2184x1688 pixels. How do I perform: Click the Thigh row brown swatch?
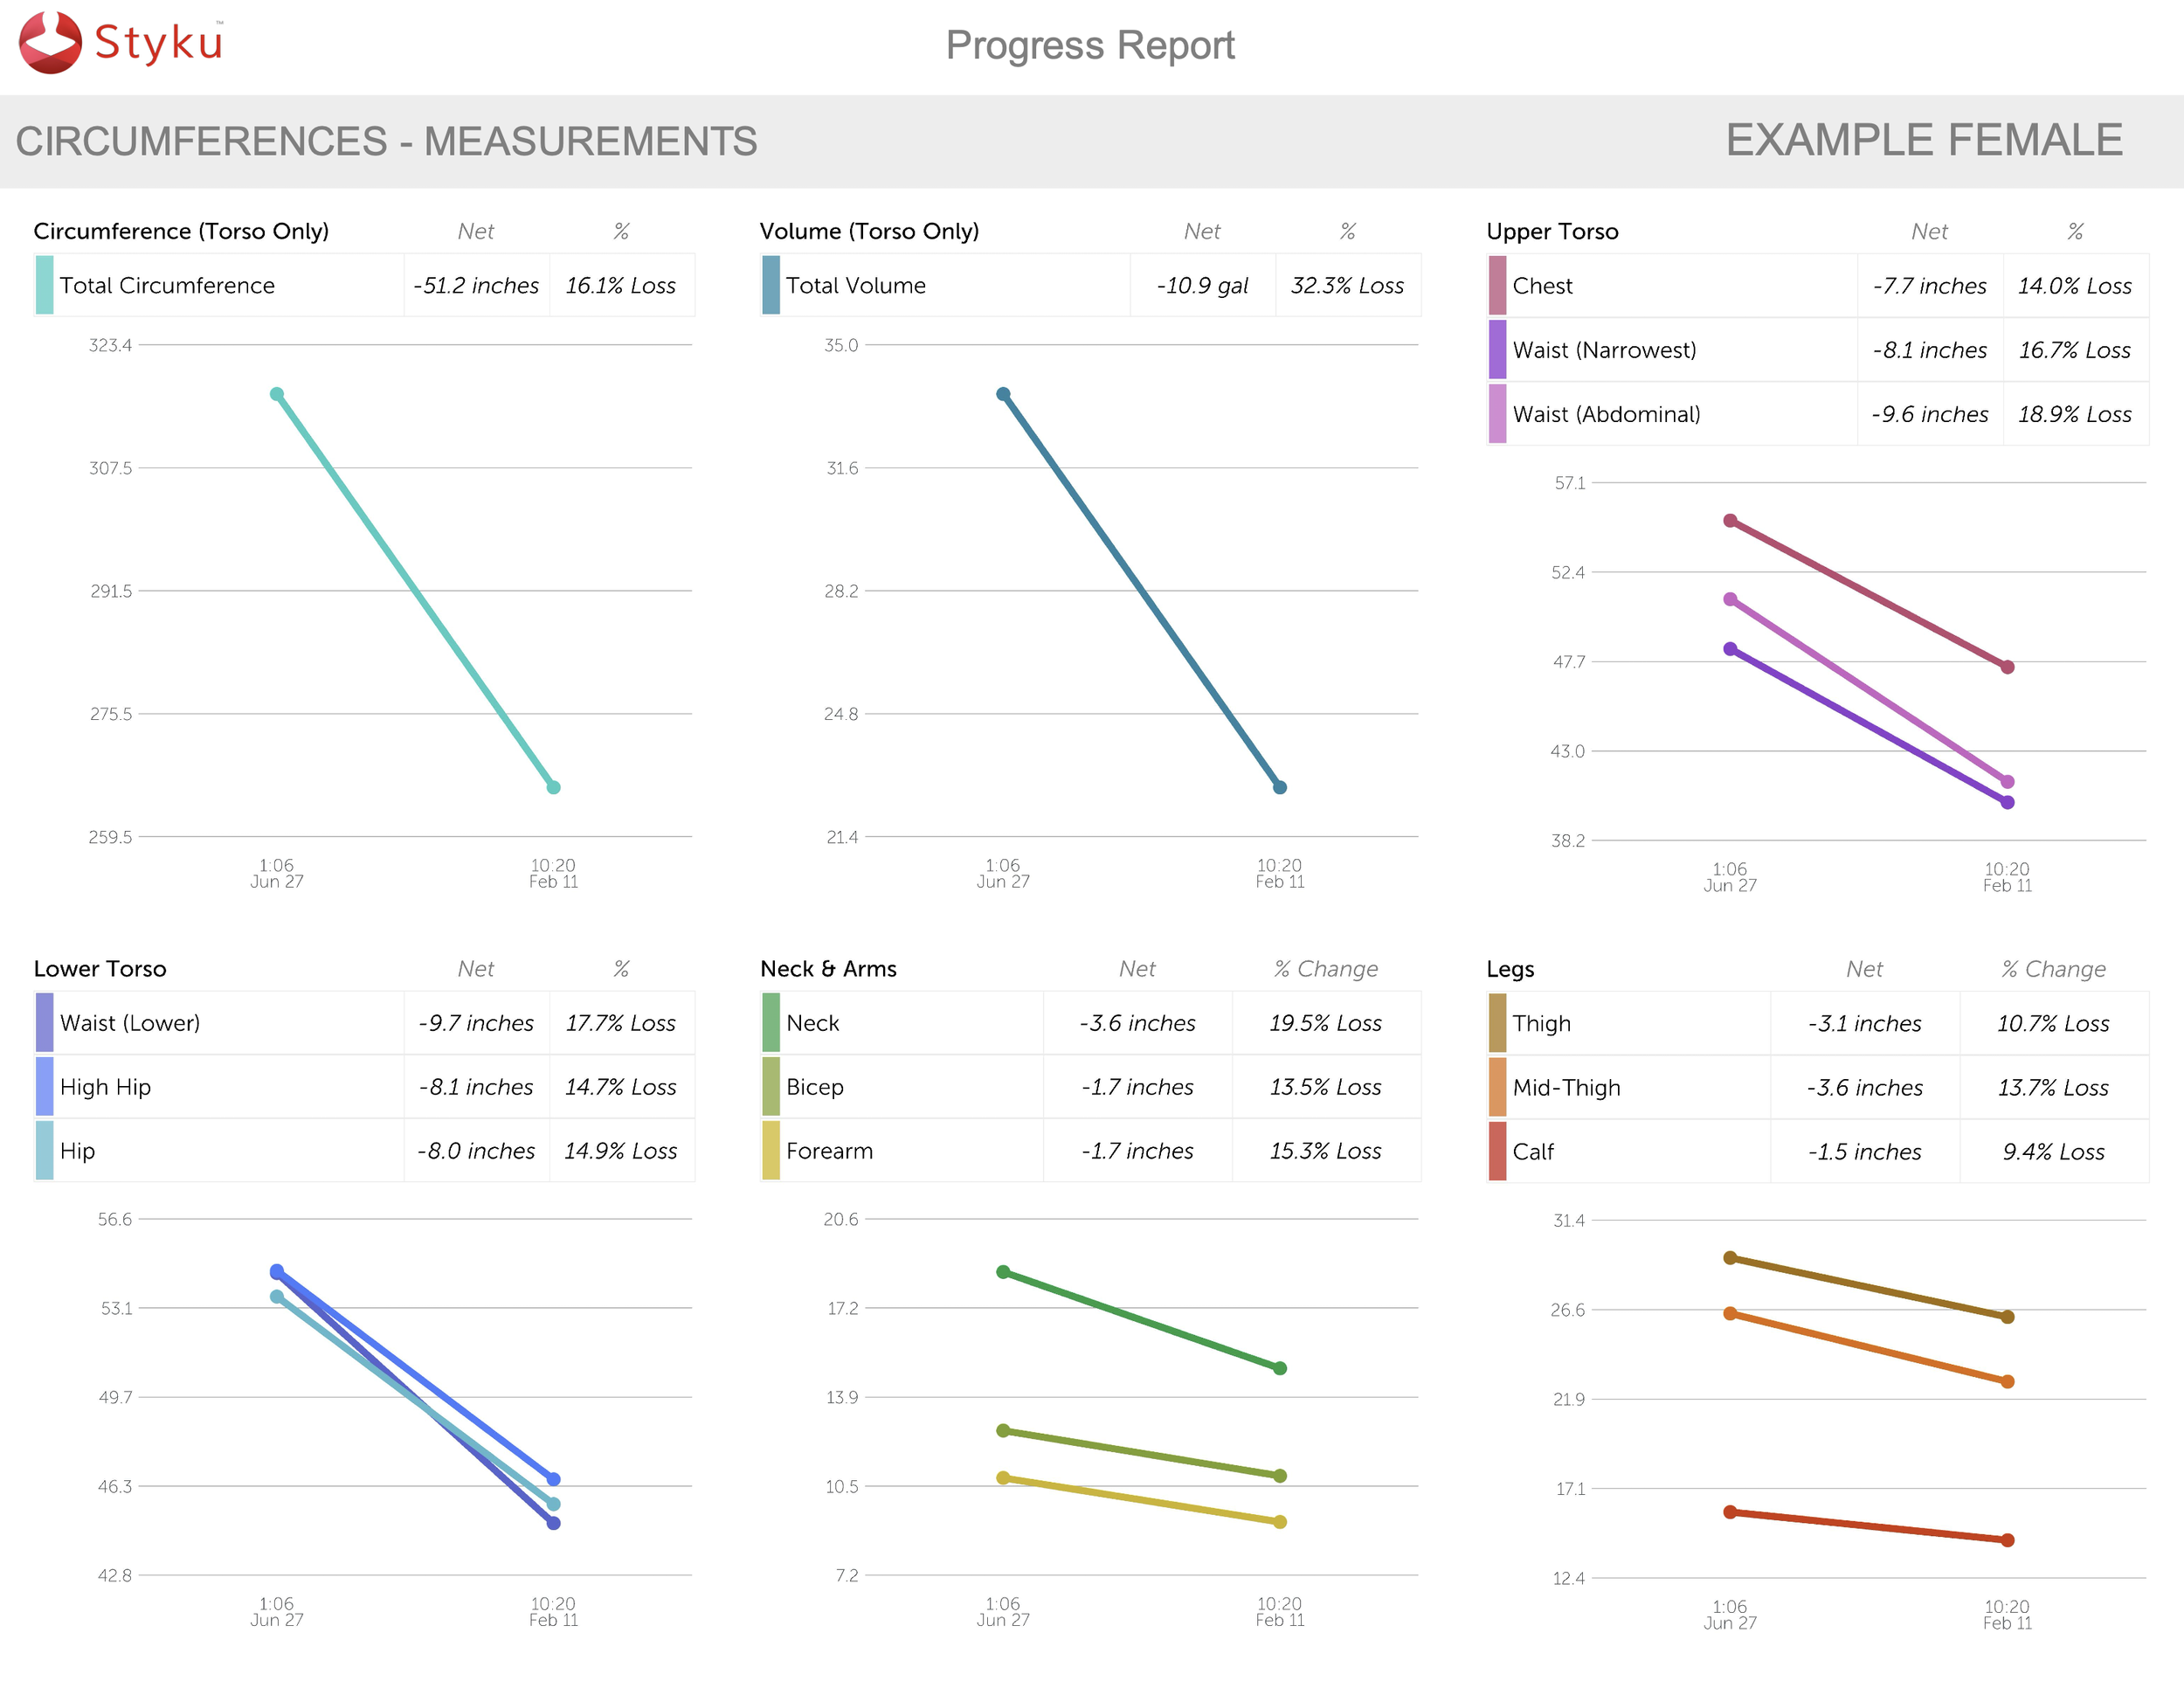tap(1497, 1023)
